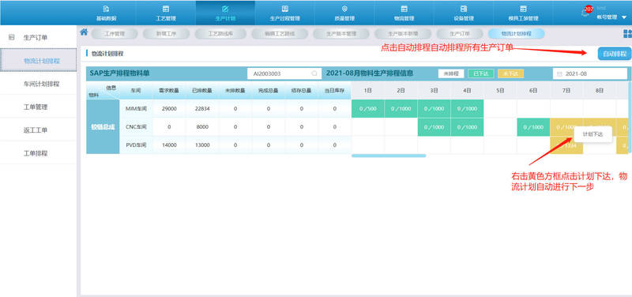Screen dimensions: 632x297
Task: Switch to the 工艺路线库 tab
Action: 220,34
